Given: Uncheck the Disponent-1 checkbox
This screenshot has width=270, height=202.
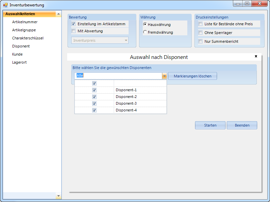Looking at the screenshot, I should point(94,90).
